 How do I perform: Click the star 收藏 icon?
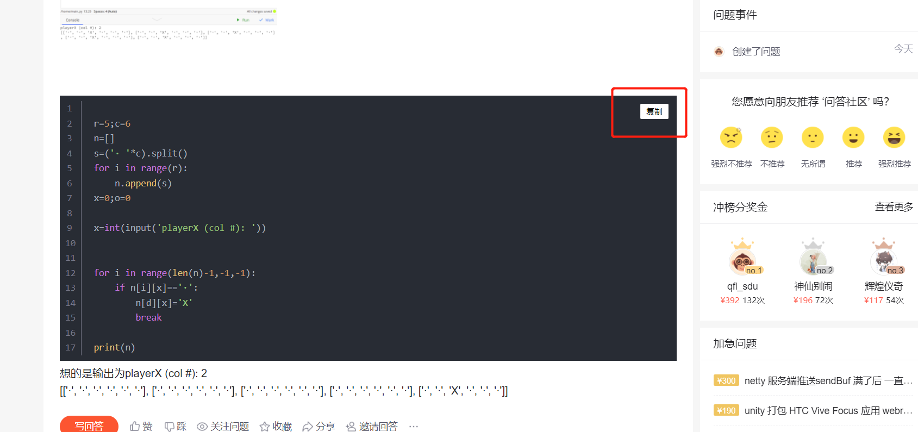click(x=265, y=427)
